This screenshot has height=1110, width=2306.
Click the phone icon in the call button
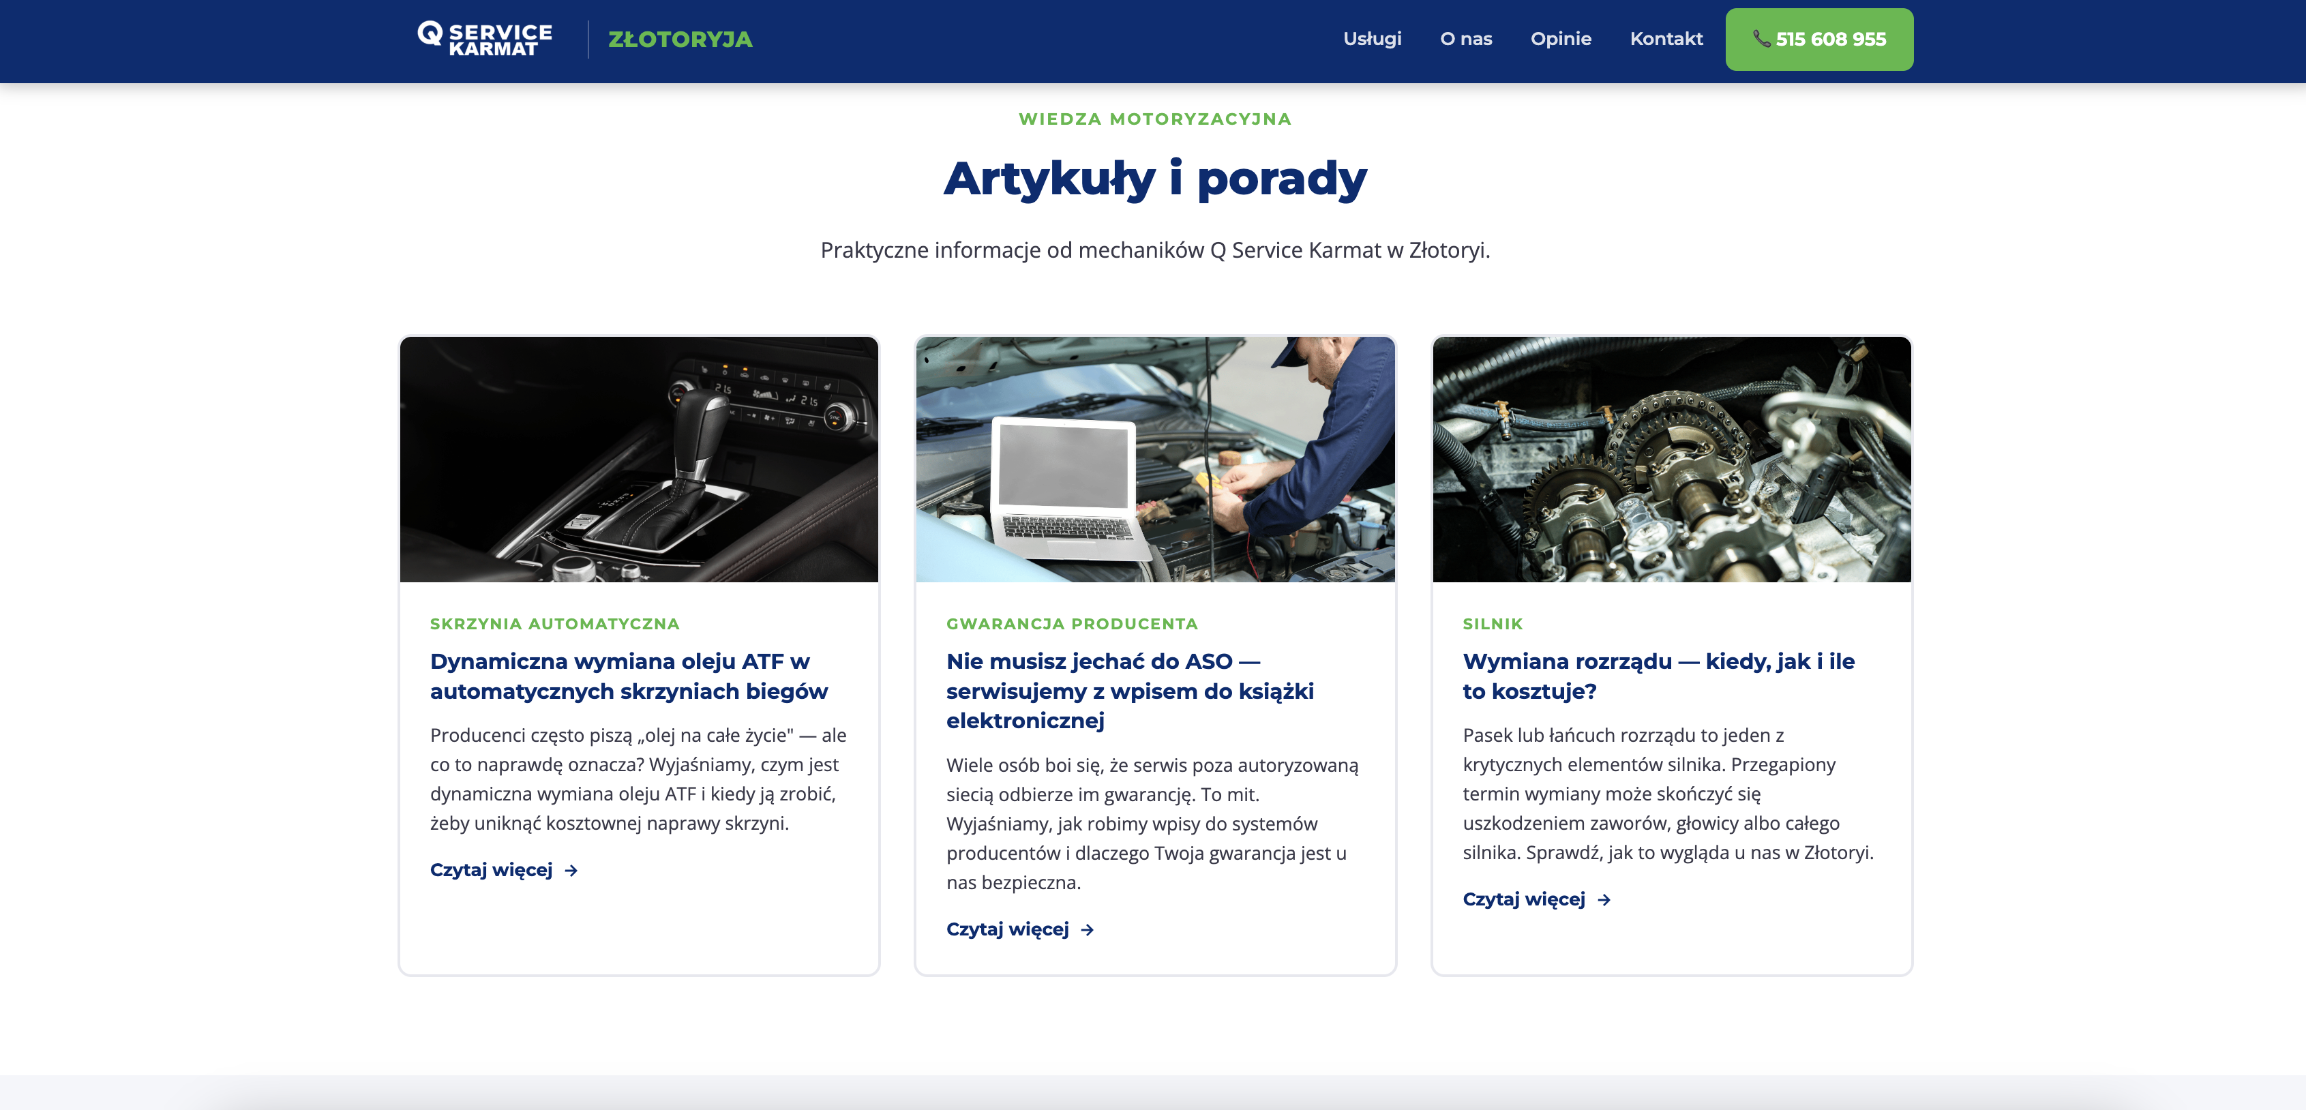(x=1761, y=38)
